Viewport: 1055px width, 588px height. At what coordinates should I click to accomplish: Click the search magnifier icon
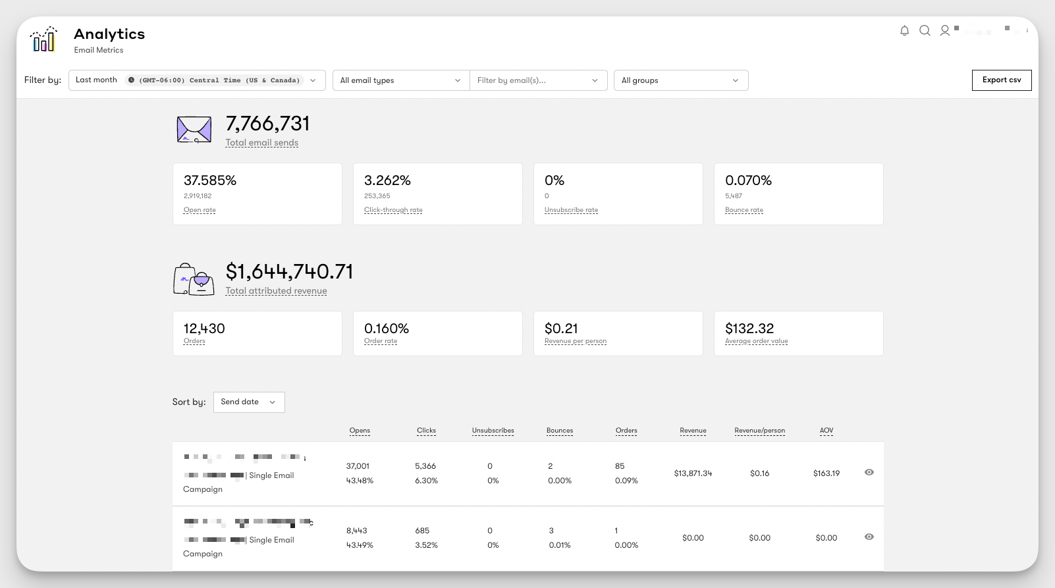(925, 30)
